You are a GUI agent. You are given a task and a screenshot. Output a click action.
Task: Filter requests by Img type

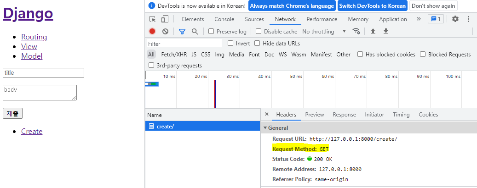click(219, 55)
